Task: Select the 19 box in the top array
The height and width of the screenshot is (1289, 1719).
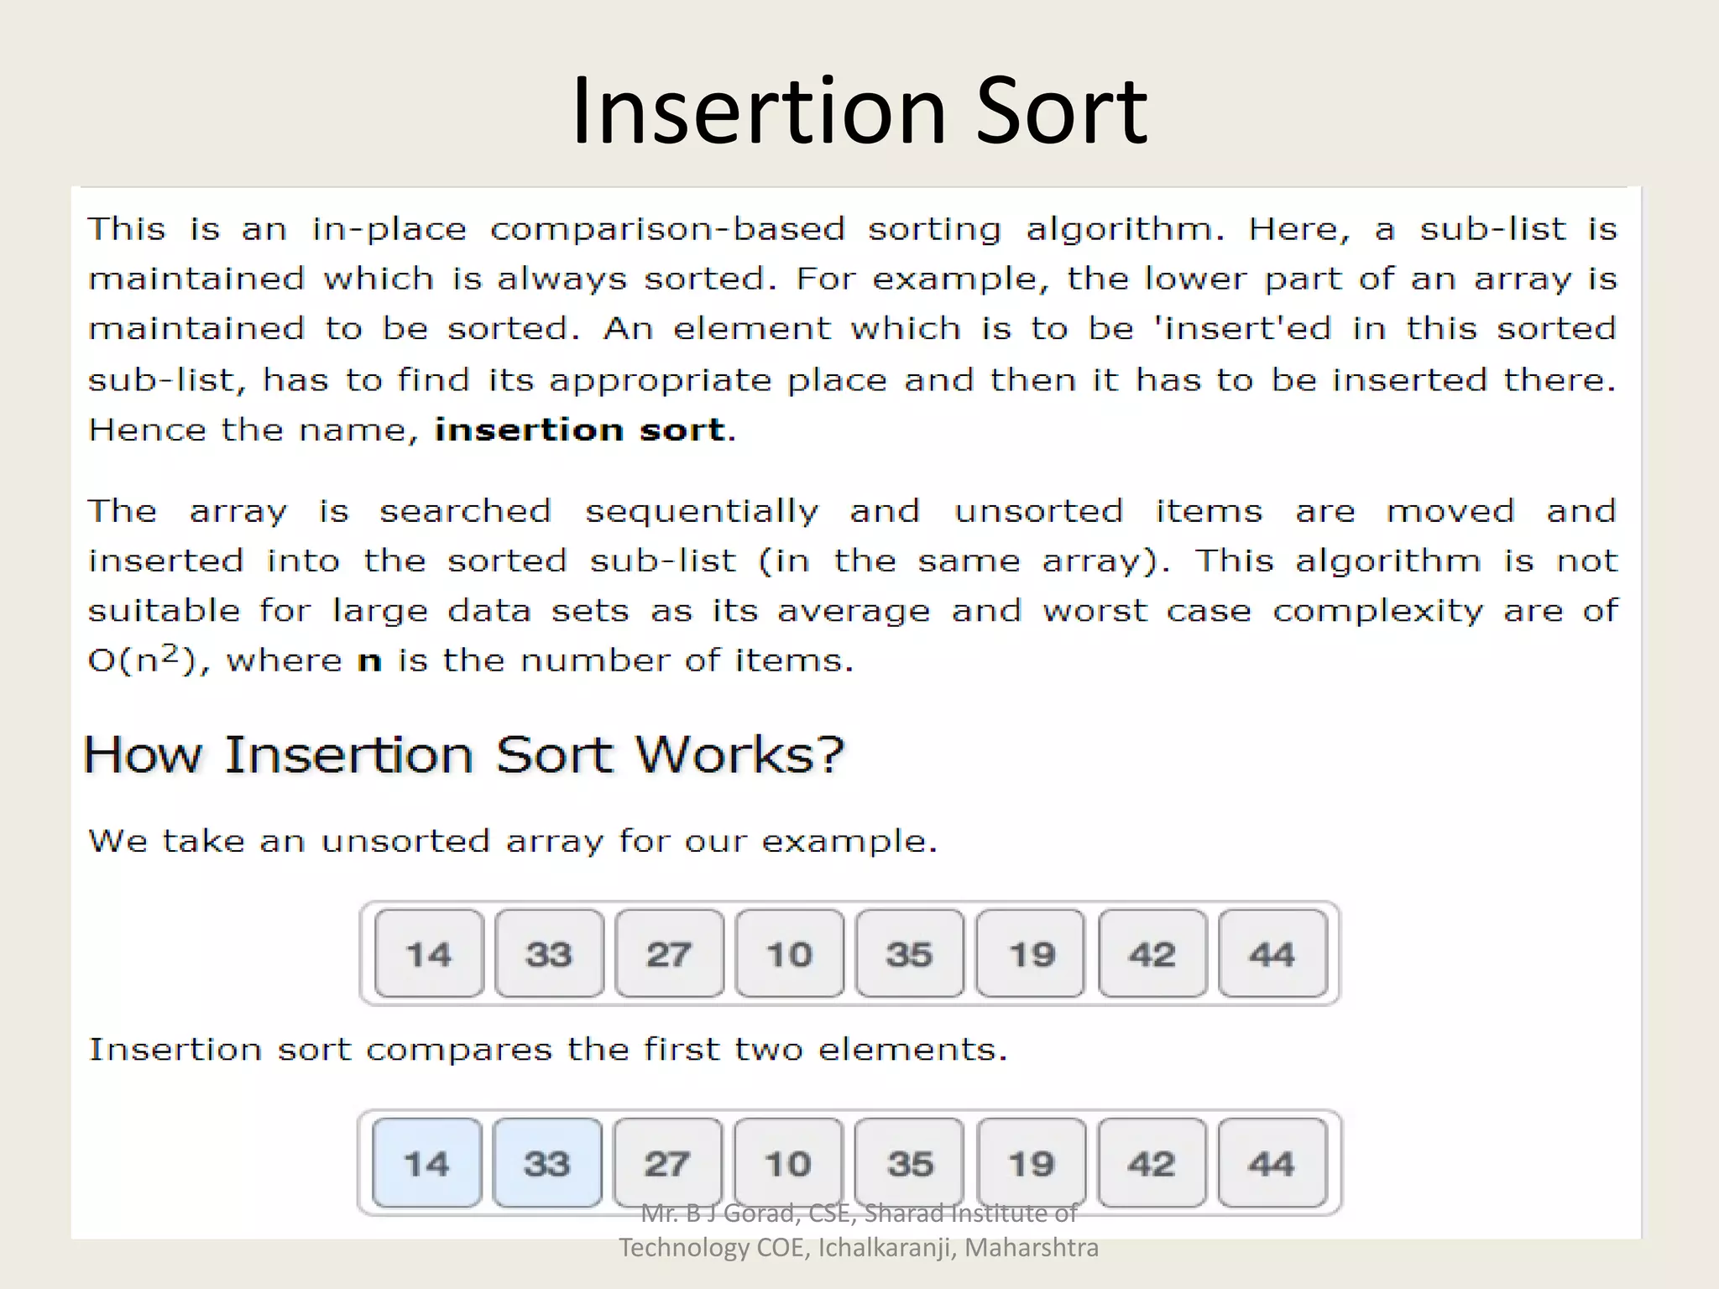Action: 1031,953
